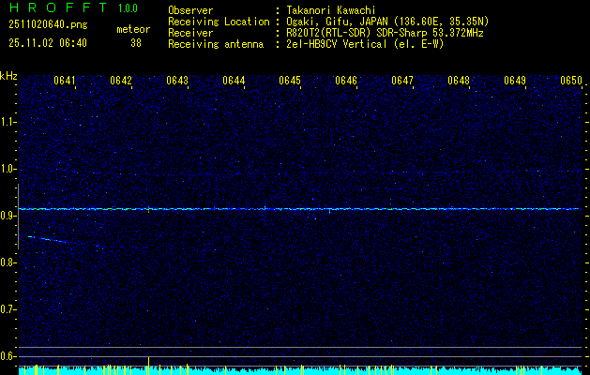Click the Ogaki, Gifu, JAPAN location text
This screenshot has width=590, height=375.
[x=387, y=22]
